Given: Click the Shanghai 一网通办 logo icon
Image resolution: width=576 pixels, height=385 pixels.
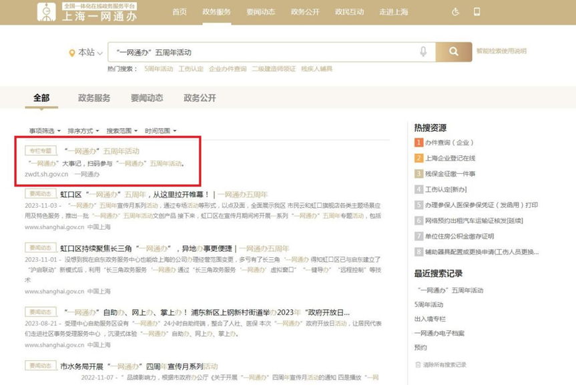Looking at the screenshot, I should (46, 12).
